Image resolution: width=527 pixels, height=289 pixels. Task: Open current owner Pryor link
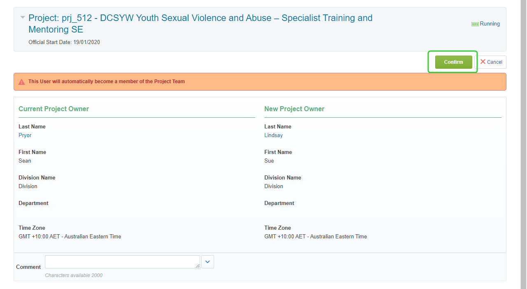[25, 135]
